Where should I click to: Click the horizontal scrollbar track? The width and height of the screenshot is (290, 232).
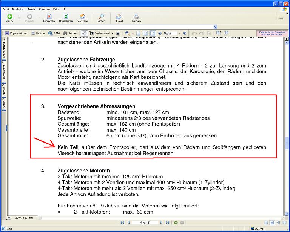tap(161, 218)
